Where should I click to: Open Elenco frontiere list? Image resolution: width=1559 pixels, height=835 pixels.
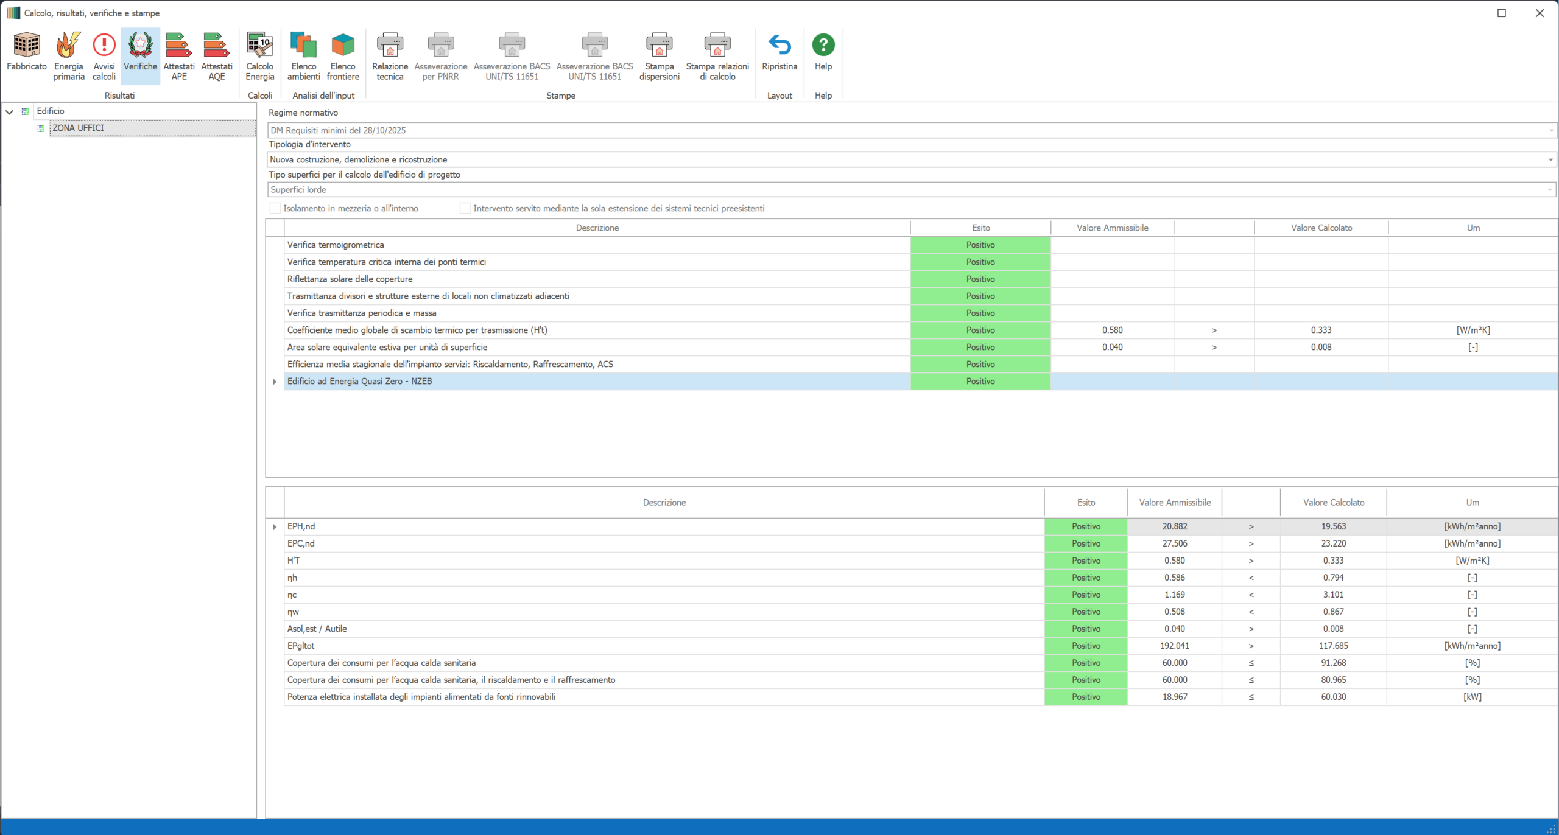pos(343,56)
